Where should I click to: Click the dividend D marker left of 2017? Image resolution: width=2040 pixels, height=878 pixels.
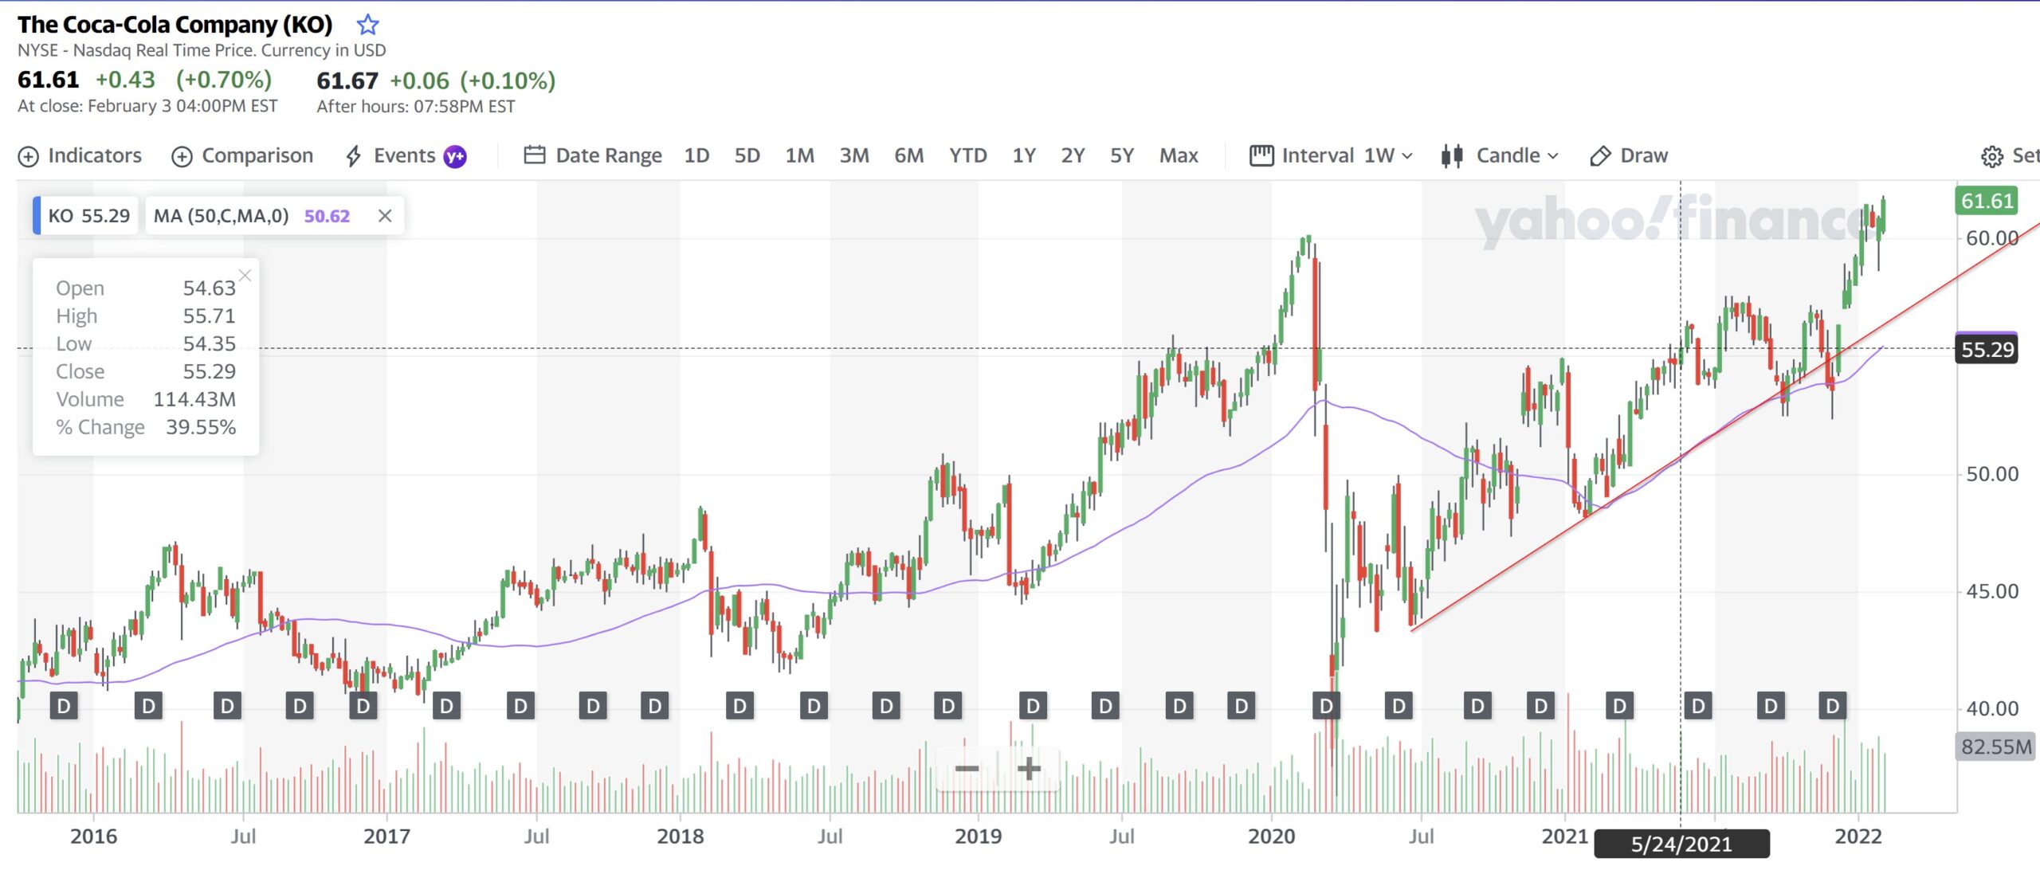[363, 705]
